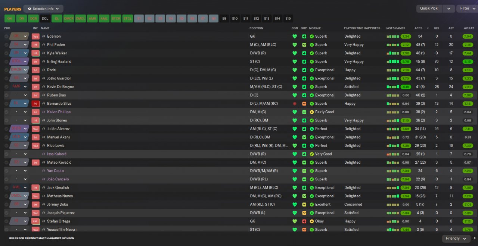Open Erling Haaland player name link
This screenshot has width=478, height=246.
(59, 61)
